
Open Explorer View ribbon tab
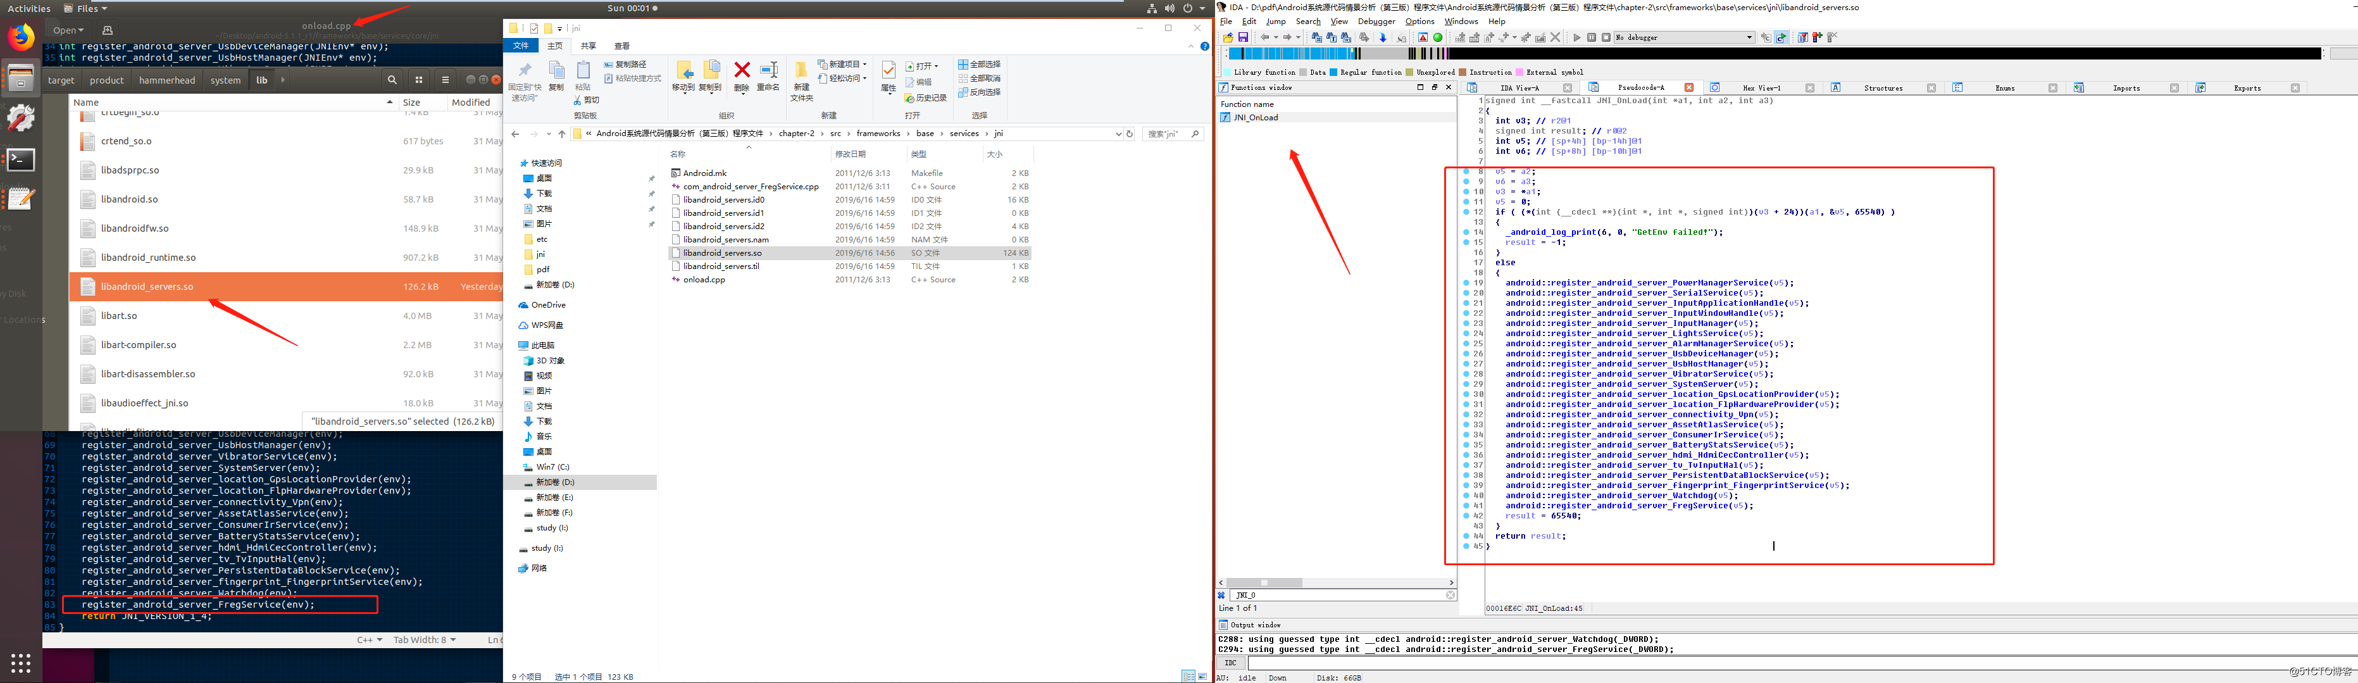pyautogui.click(x=621, y=46)
